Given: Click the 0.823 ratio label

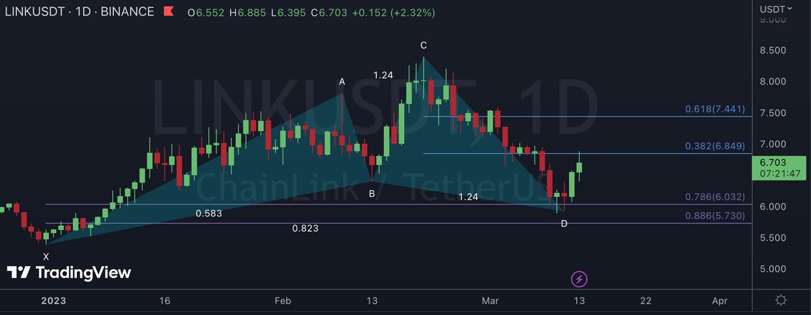Looking at the screenshot, I should click(x=305, y=228).
